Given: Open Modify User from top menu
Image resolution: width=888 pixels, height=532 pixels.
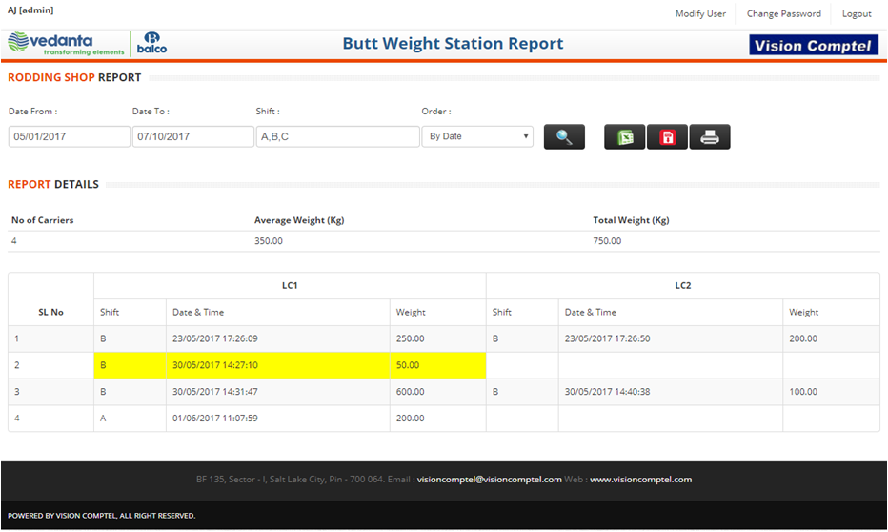Looking at the screenshot, I should (x=700, y=14).
